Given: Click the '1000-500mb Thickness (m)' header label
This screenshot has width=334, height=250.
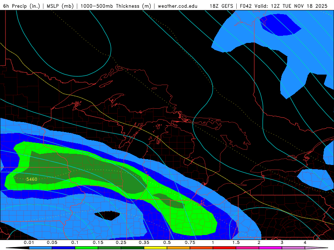Looking at the screenshot, I should (x=116, y=6).
